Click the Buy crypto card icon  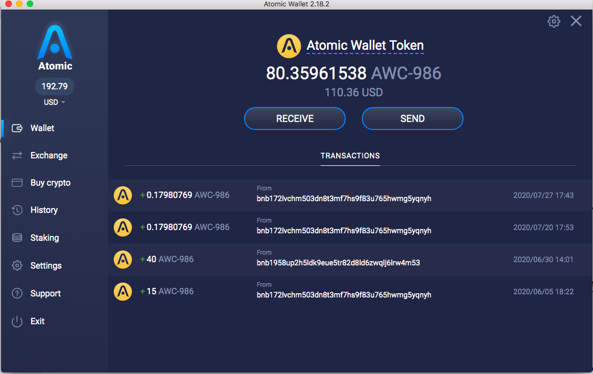(x=17, y=182)
